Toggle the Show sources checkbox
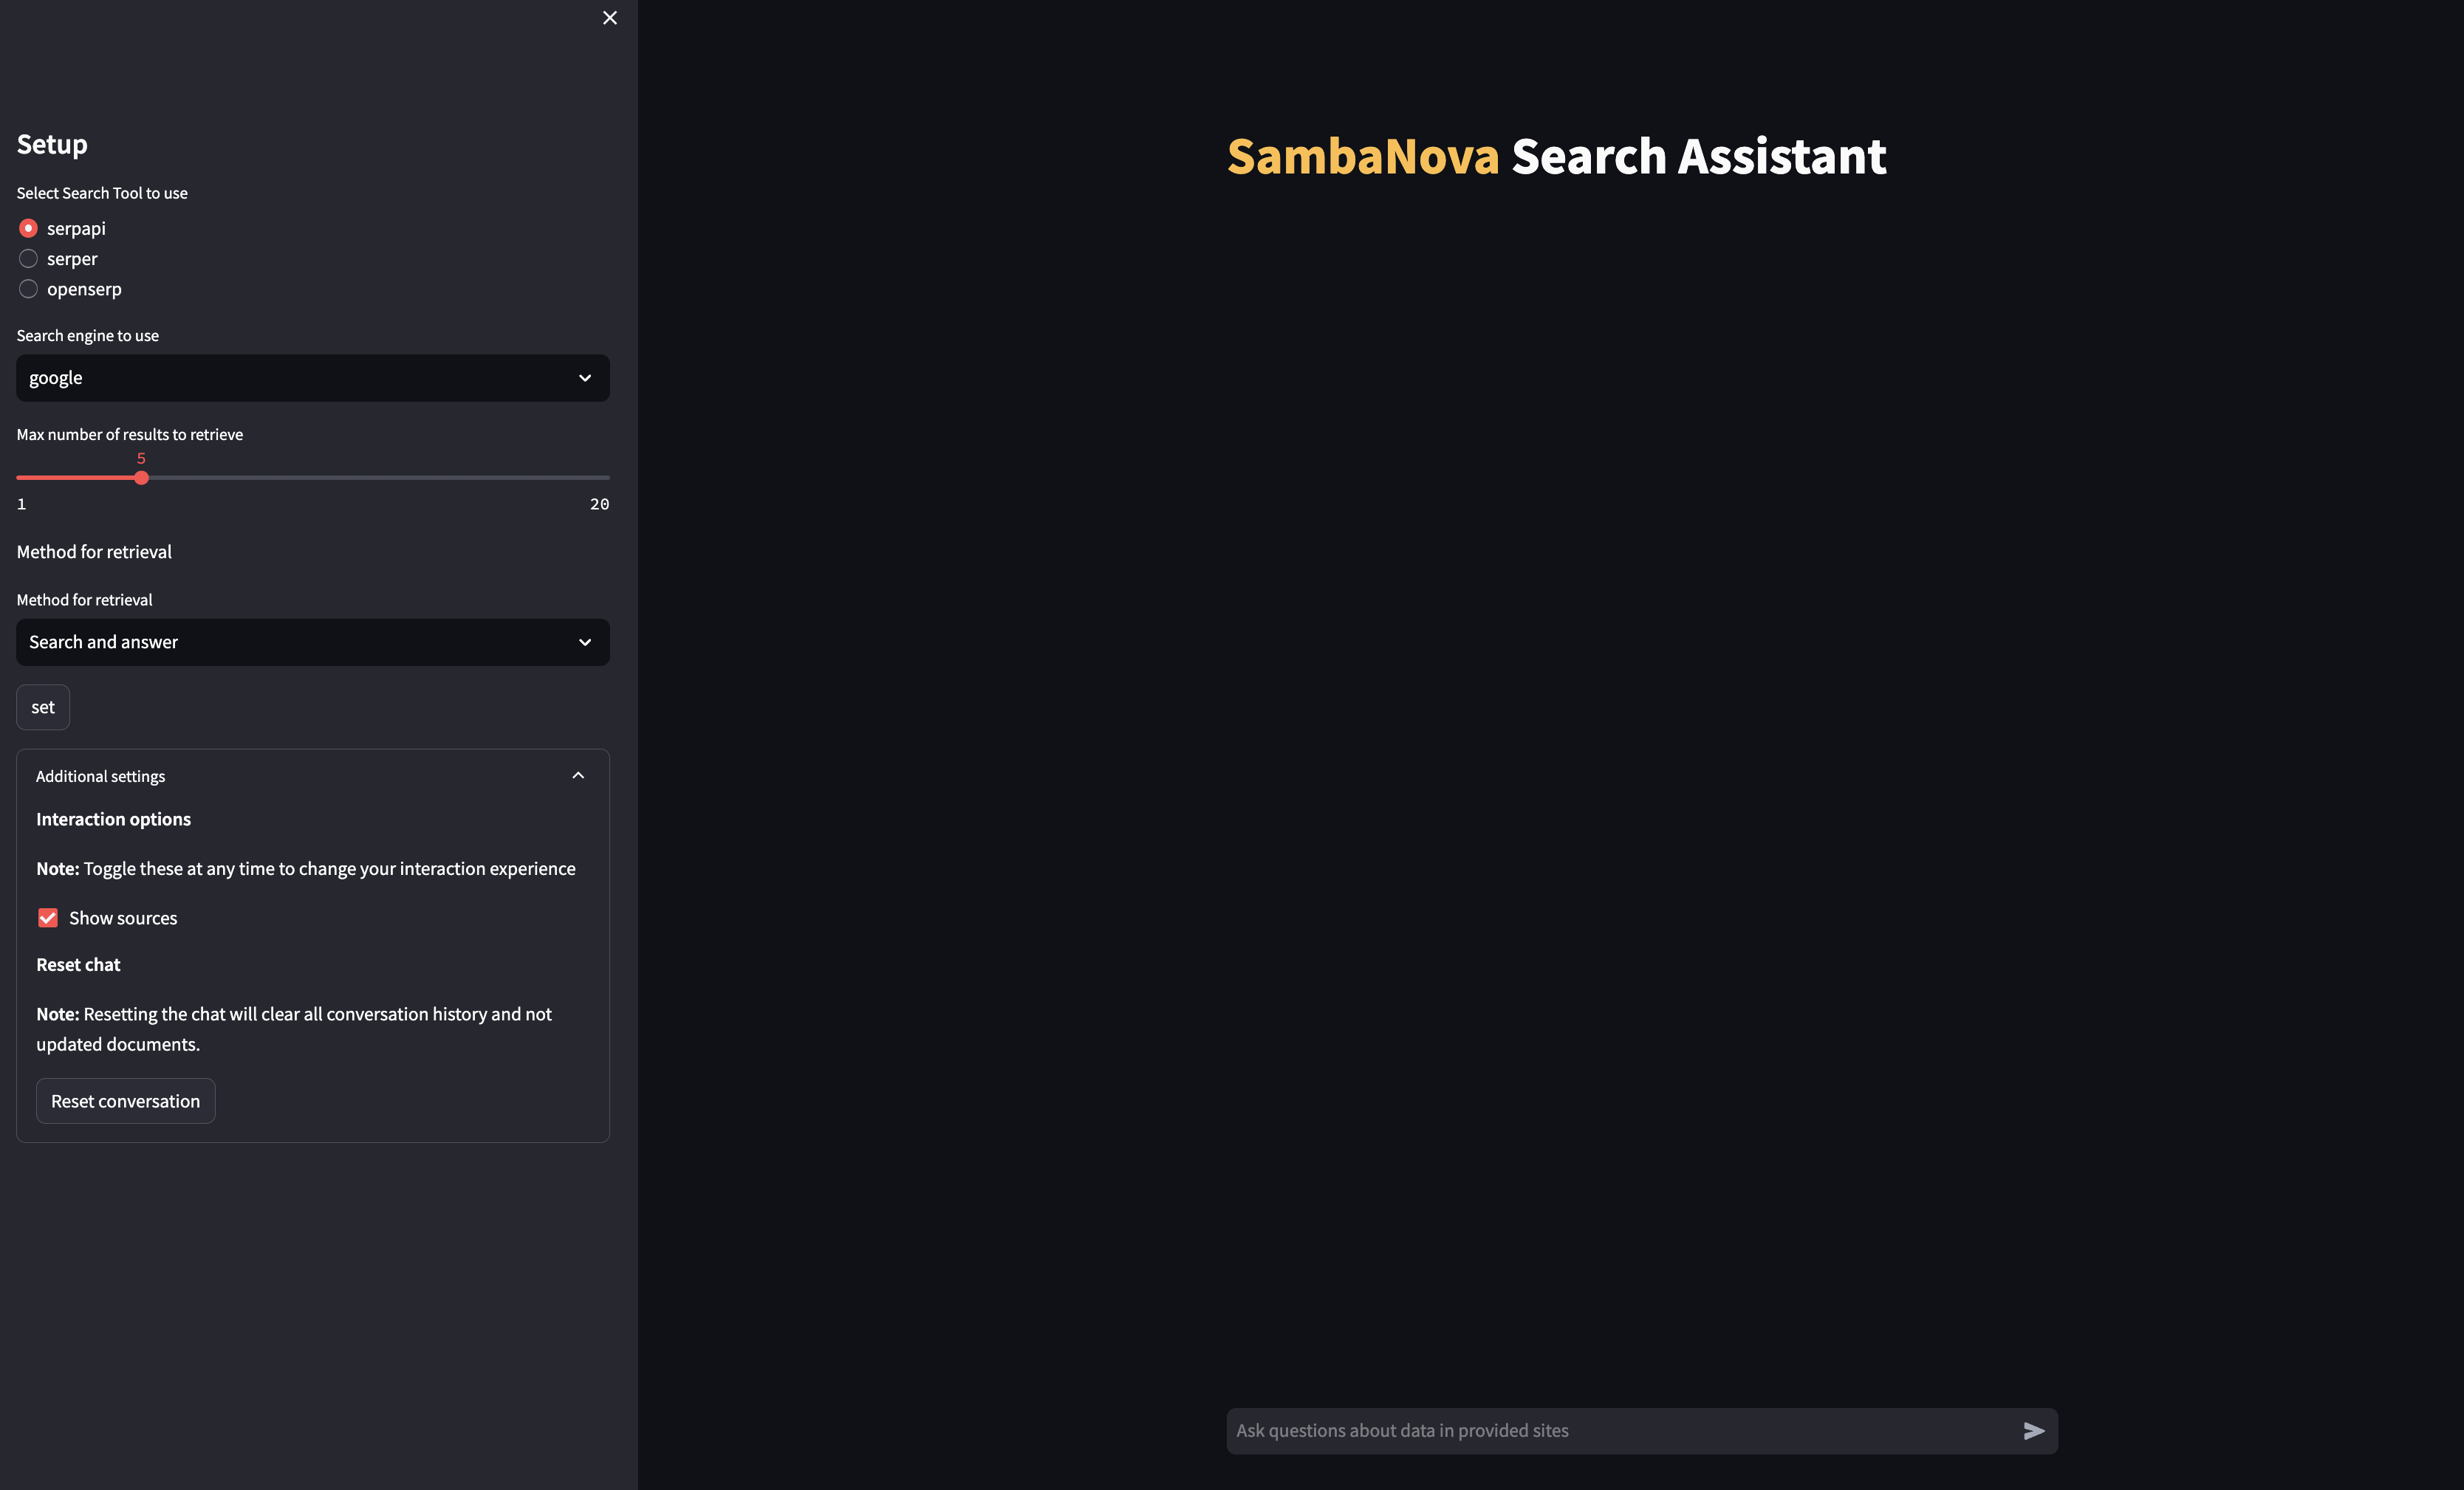This screenshot has width=2464, height=1490. (48, 919)
